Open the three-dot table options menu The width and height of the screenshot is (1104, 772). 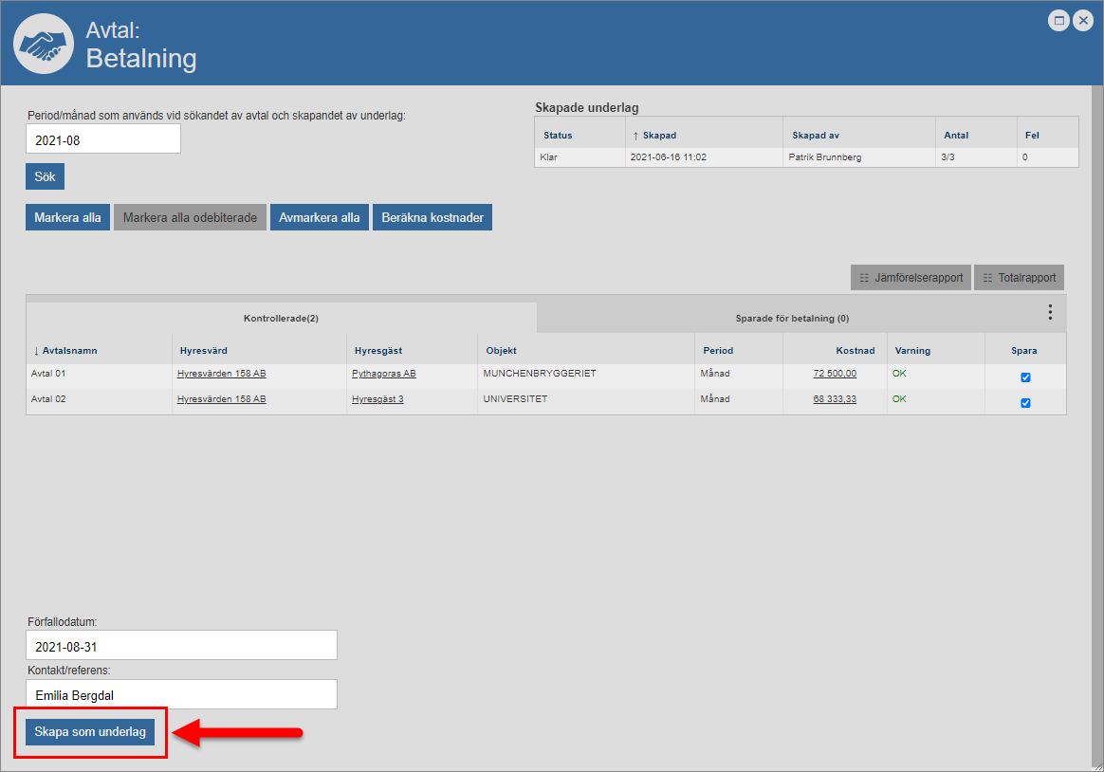tap(1050, 312)
